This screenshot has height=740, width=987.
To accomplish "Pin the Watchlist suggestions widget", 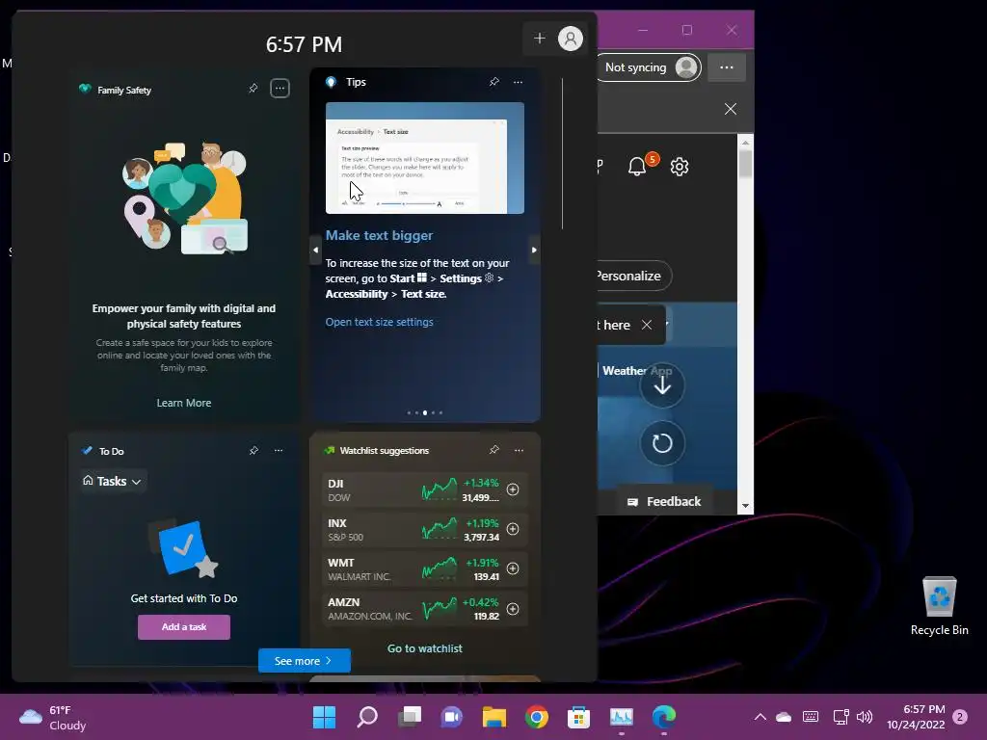I will click(x=494, y=450).
